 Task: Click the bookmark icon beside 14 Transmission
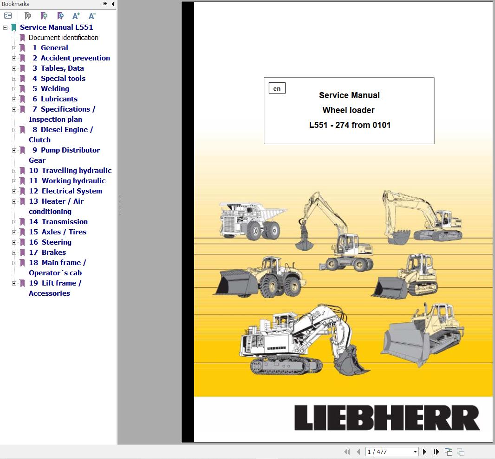pos(22,222)
